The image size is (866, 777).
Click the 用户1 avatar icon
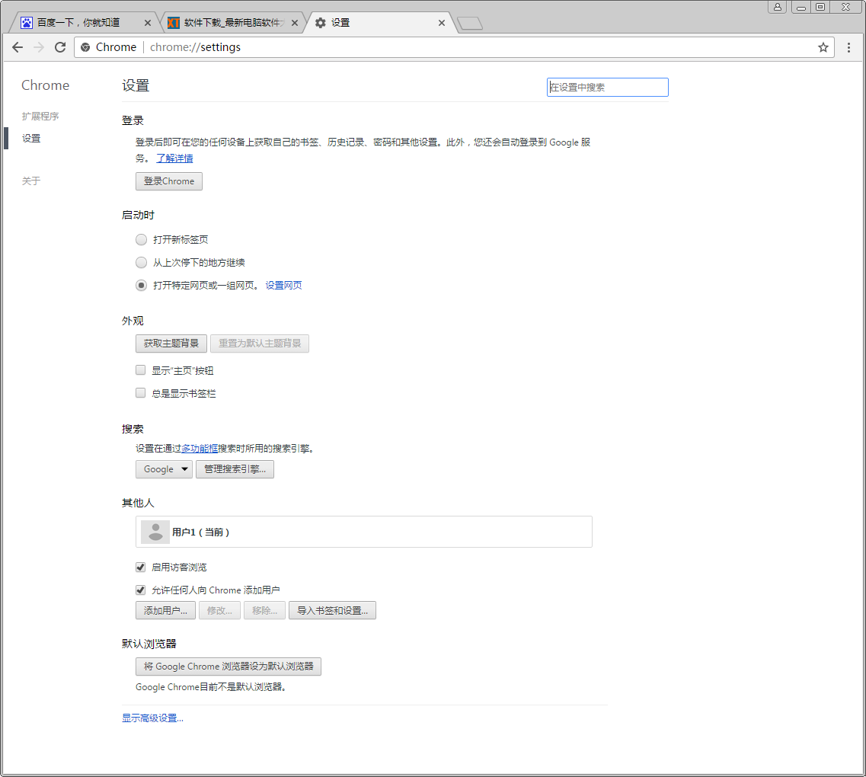point(155,532)
